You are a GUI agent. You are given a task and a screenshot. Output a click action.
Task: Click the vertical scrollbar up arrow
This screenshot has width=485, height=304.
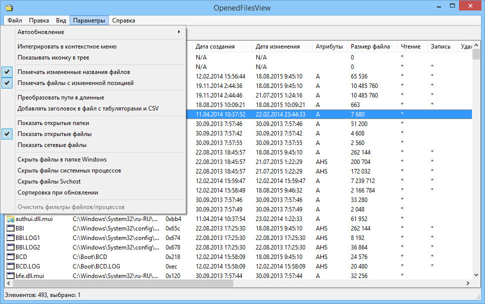pyautogui.click(x=476, y=45)
